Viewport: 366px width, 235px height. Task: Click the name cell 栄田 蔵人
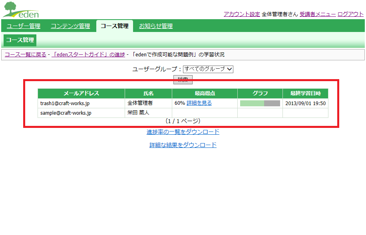pos(149,113)
